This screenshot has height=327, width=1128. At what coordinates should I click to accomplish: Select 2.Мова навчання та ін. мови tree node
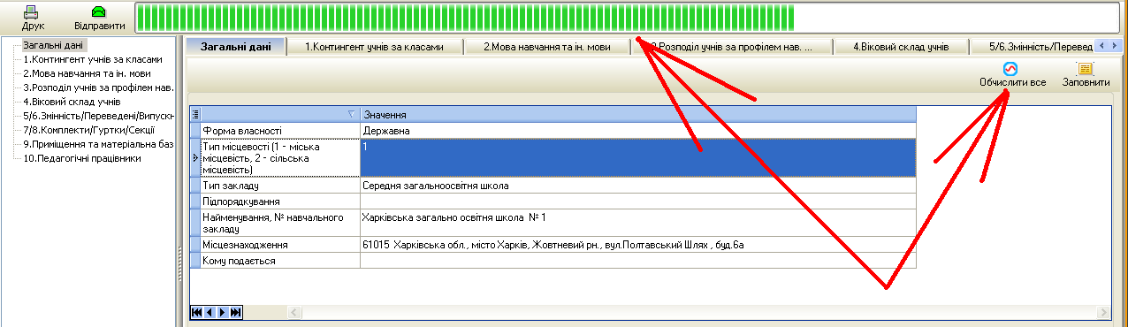coord(86,73)
